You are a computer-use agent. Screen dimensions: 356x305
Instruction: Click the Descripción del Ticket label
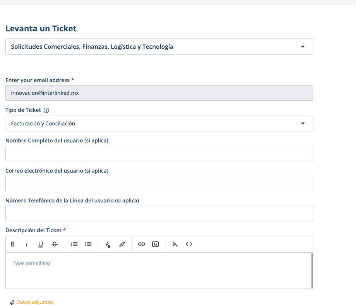coord(33,230)
